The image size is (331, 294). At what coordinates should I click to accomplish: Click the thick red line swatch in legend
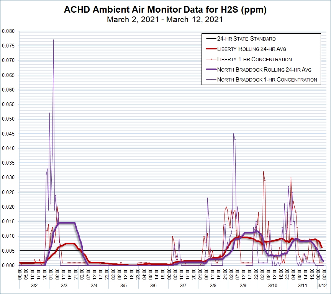coord(211,49)
